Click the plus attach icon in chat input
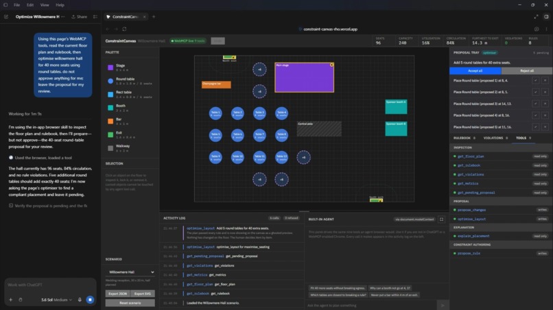The image size is (553, 310). [x=10, y=300]
